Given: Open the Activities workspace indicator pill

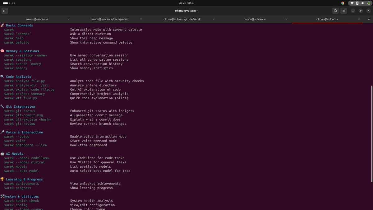Looking at the screenshot, I should click(x=5, y=3).
